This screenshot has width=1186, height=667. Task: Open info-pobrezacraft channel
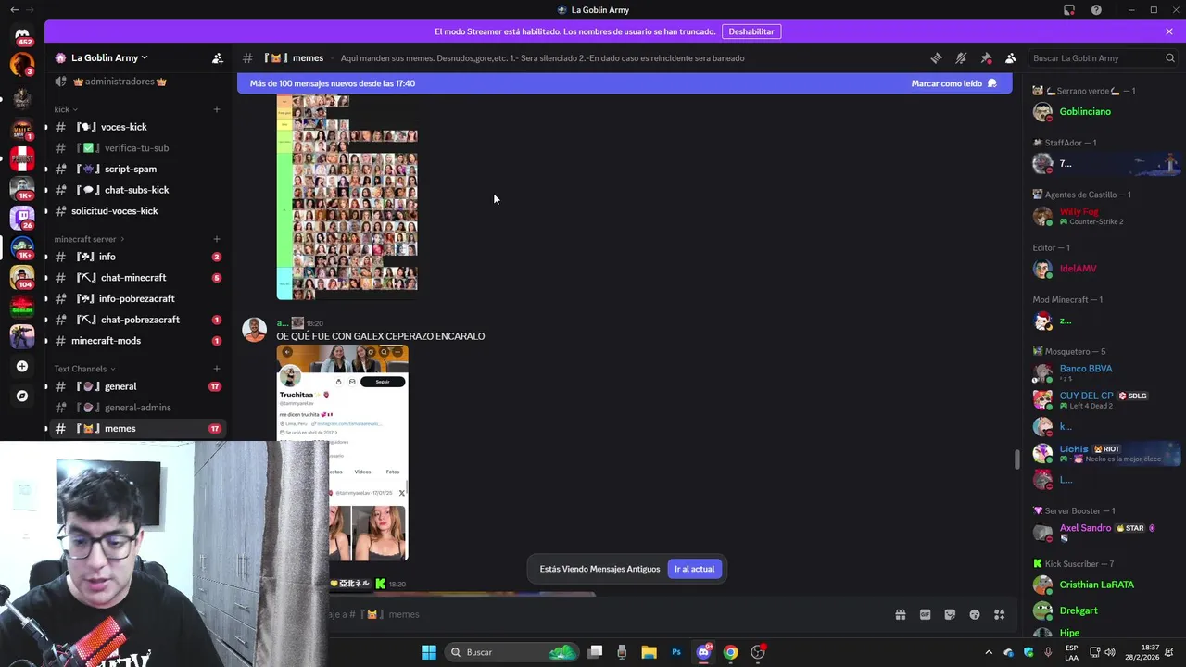point(136,298)
